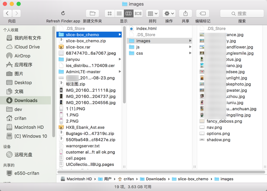267x191 pixels.
Task: Click the Refresh Finder.app icon
Action: (x=63, y=13)
